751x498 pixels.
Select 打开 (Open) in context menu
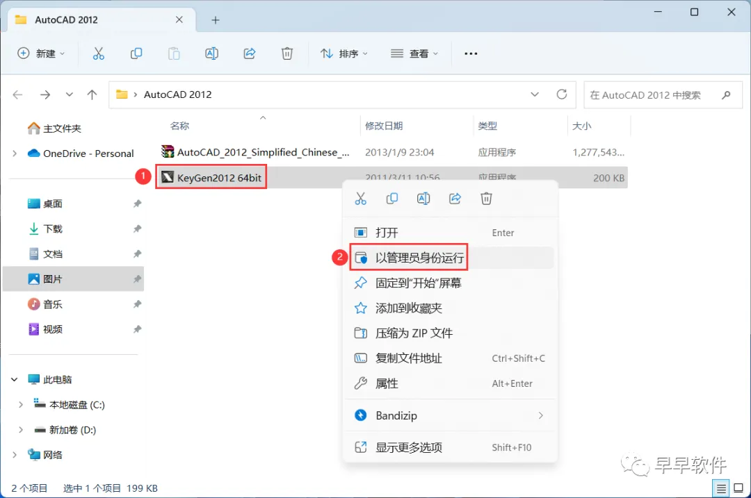[450, 233]
